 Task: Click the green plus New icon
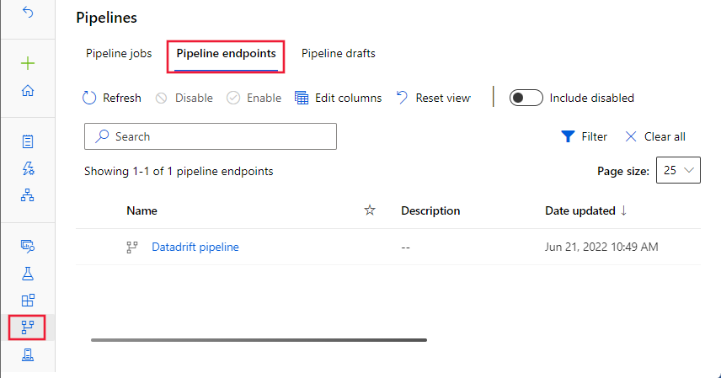point(28,63)
